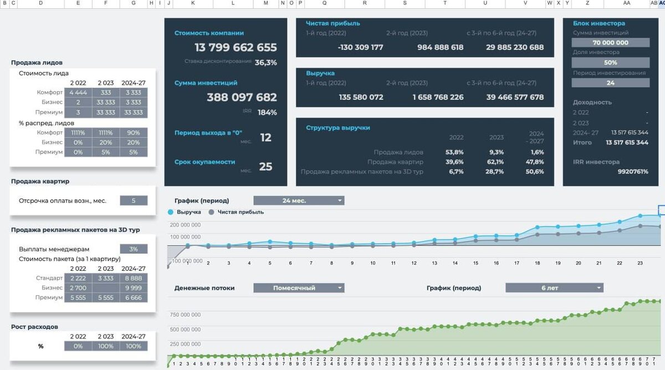Select the empty Бизнес 2023 package cell
The height and width of the screenshot is (370, 665).
point(106,288)
